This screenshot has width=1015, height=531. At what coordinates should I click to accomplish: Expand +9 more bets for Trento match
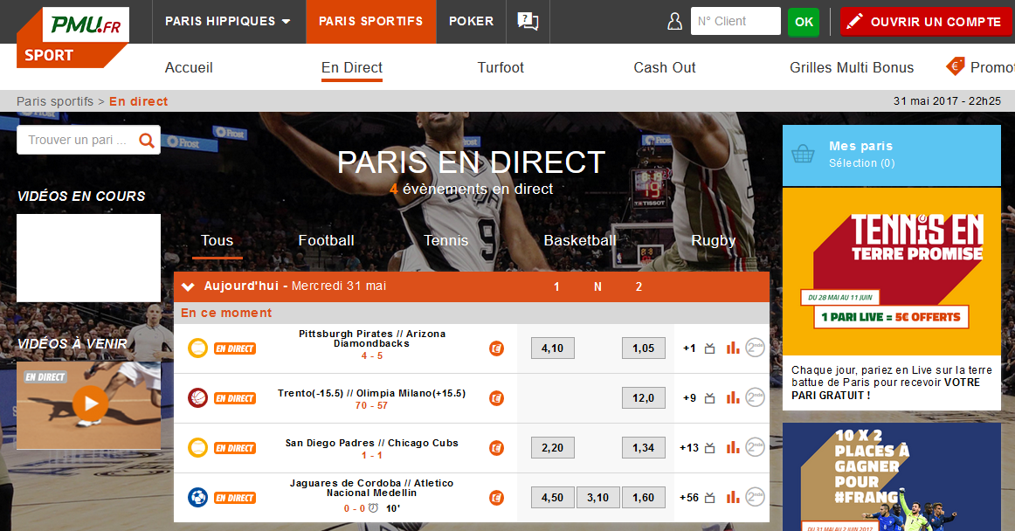coord(689,398)
